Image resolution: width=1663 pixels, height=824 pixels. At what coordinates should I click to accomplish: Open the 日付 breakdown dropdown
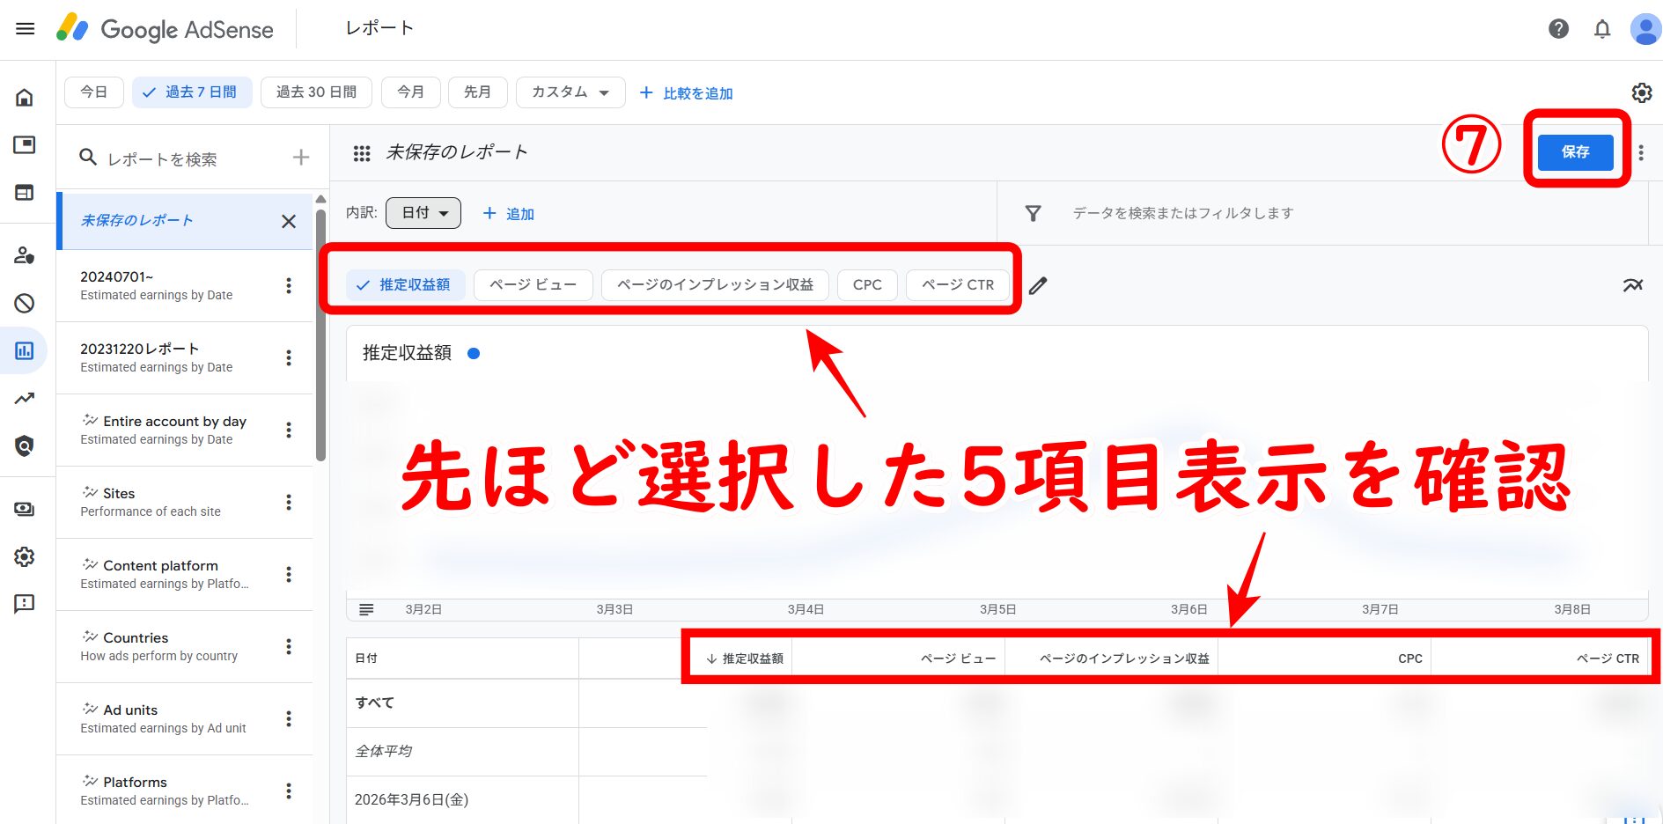[x=423, y=213]
